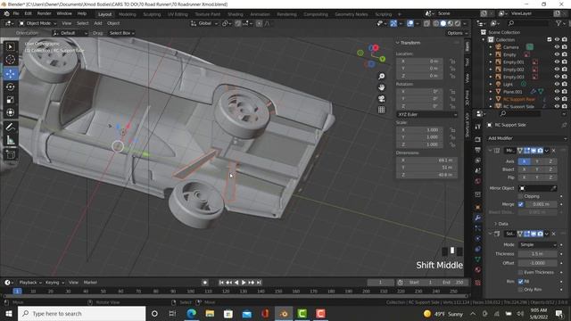Remove the Solidify modifier with its X

pyautogui.click(x=554, y=234)
